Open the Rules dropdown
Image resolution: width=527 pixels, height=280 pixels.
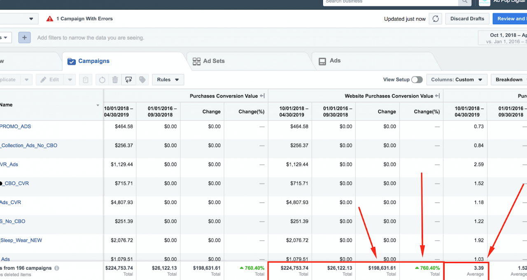point(168,80)
